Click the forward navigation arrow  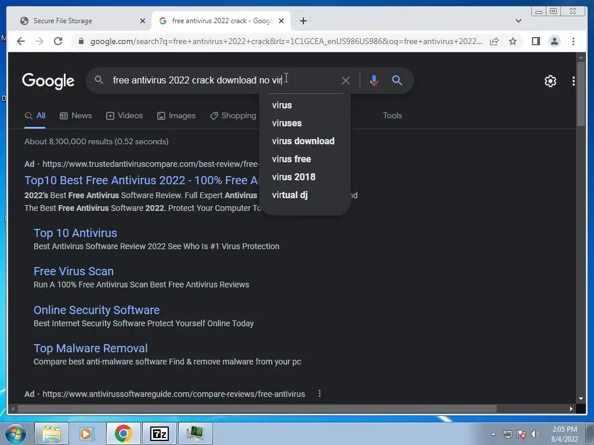tap(39, 41)
